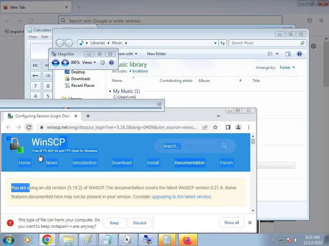Dismiss the Chrome downloads bar
329x246 pixels.
[250, 223]
